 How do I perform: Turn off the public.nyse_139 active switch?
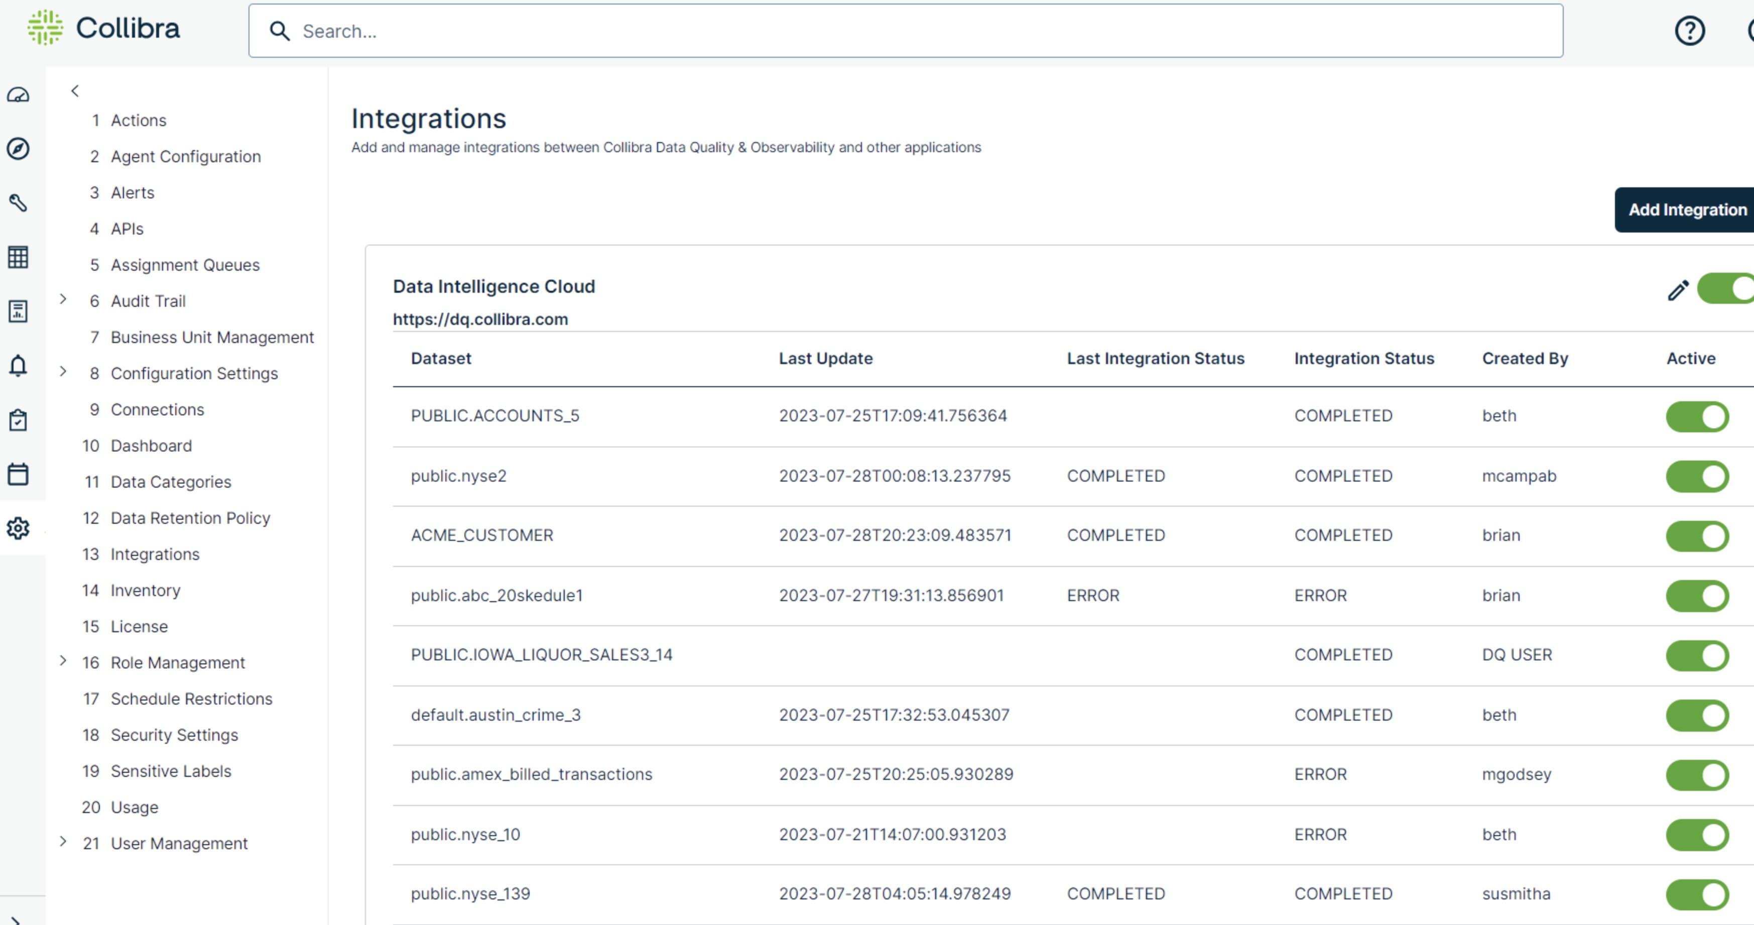tap(1697, 894)
